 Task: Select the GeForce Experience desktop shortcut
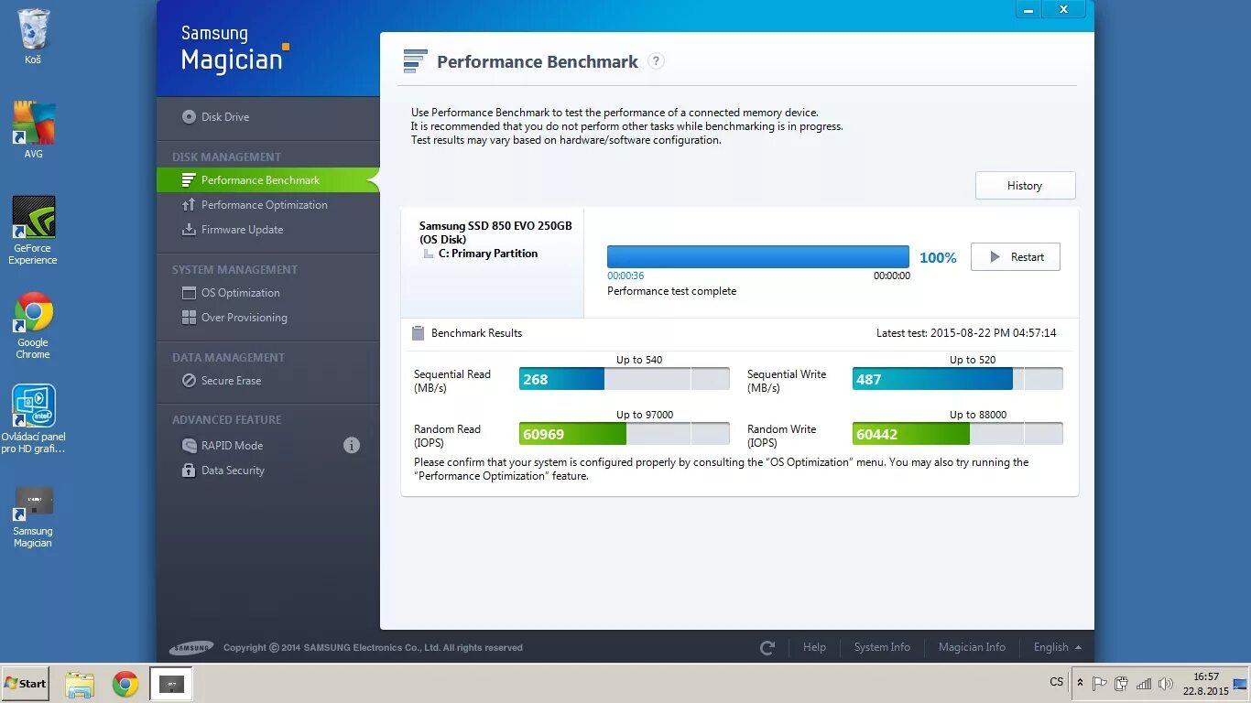(33, 231)
